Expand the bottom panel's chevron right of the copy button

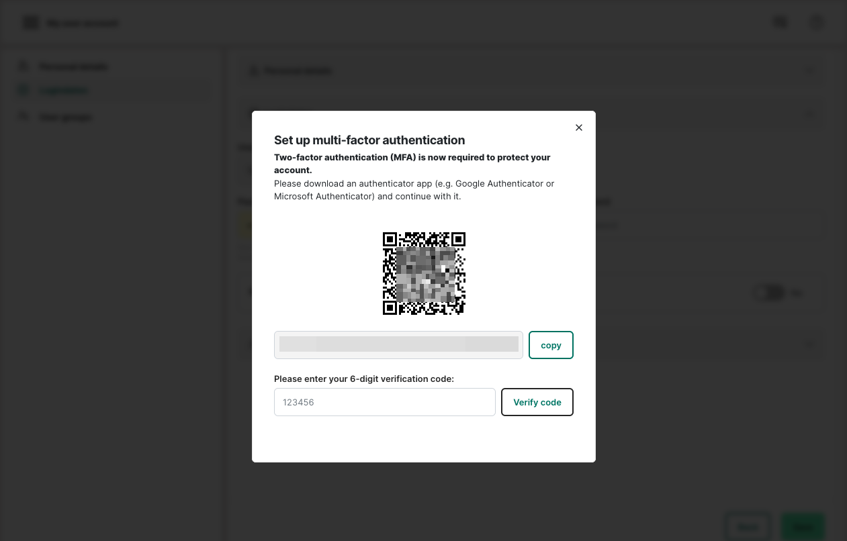(x=810, y=344)
